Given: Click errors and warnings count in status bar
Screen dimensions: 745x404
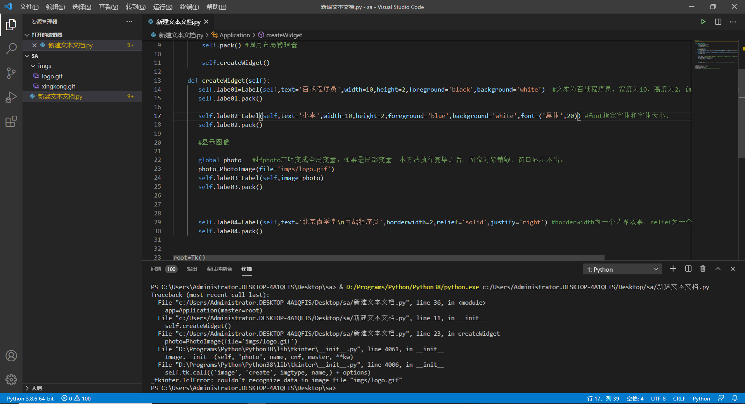Looking at the screenshot, I should click(76, 399).
